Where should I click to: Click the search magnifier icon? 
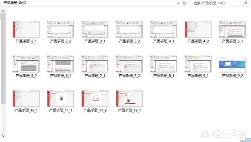coord(245,3)
